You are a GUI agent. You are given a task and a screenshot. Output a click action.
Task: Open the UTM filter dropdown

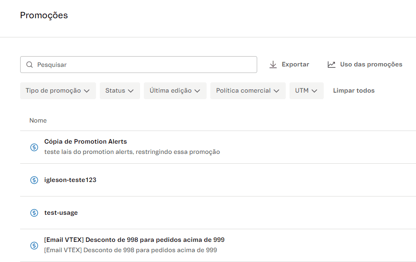coord(306,91)
